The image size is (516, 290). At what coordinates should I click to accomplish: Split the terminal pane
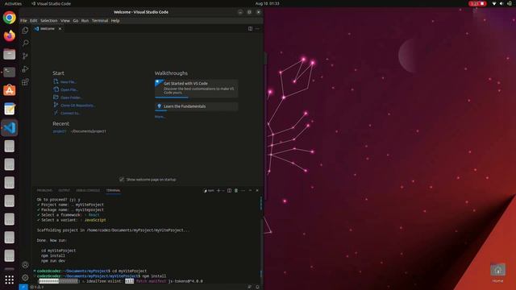click(x=229, y=190)
